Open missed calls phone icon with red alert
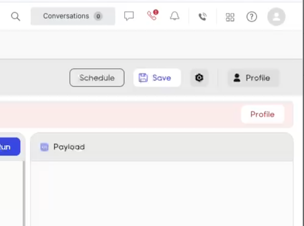 [152, 15]
